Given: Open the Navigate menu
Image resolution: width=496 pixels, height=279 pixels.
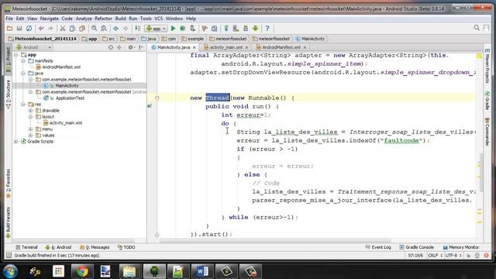Looking at the screenshot, I should pyautogui.click(x=49, y=19).
